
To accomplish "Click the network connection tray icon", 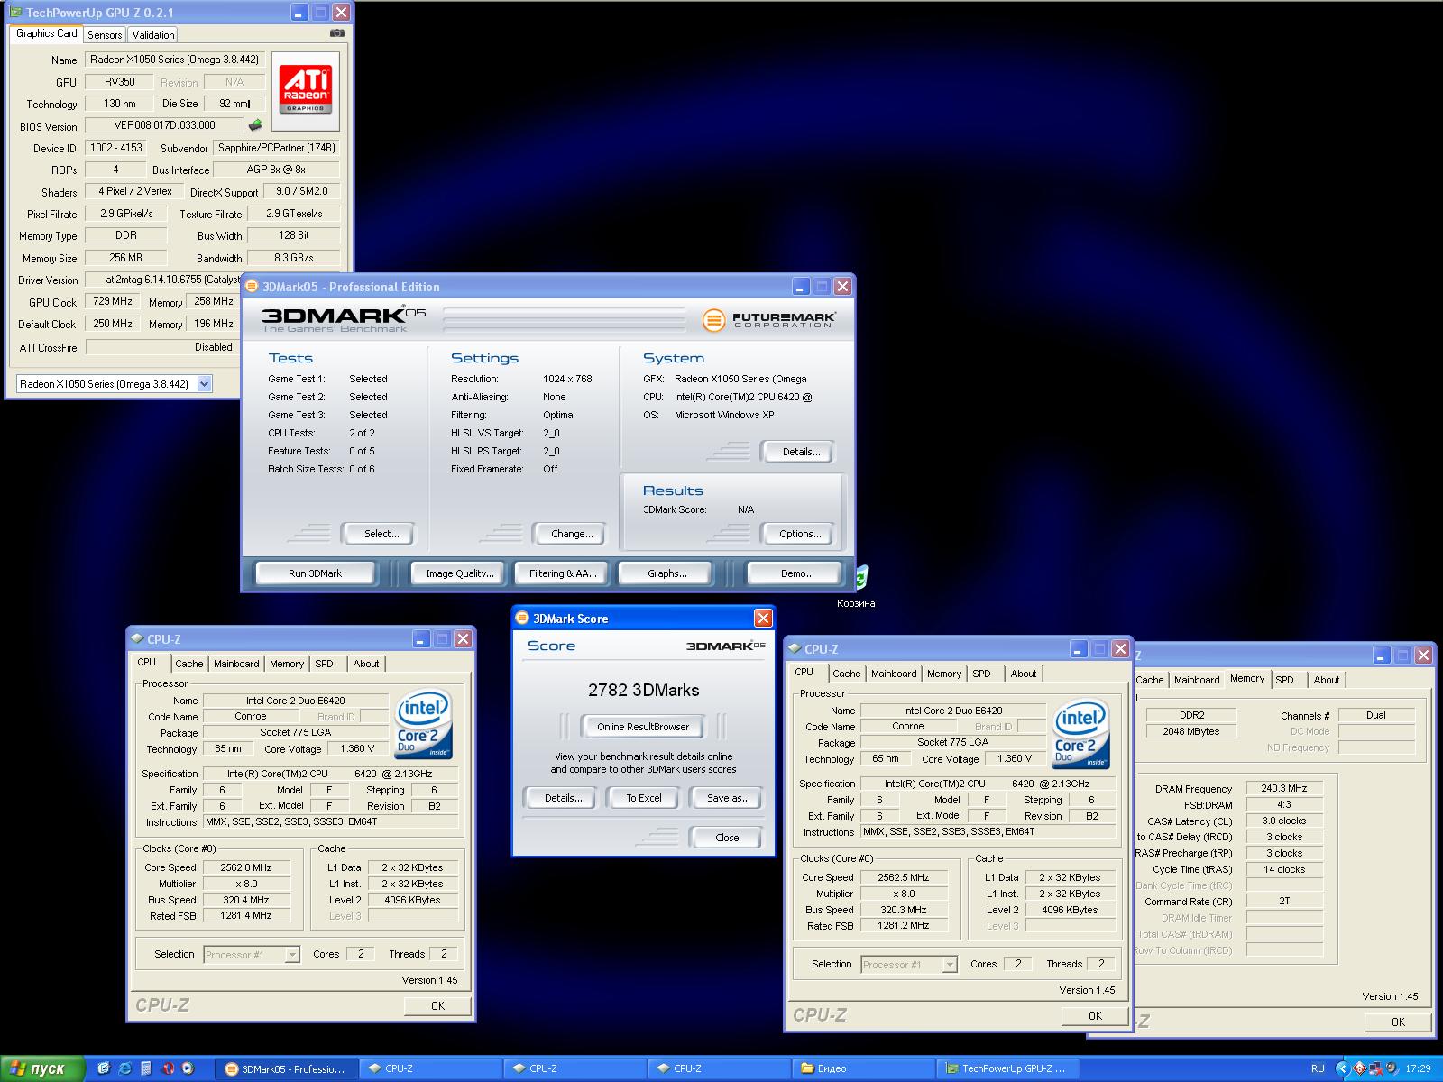I will pos(1376,1068).
